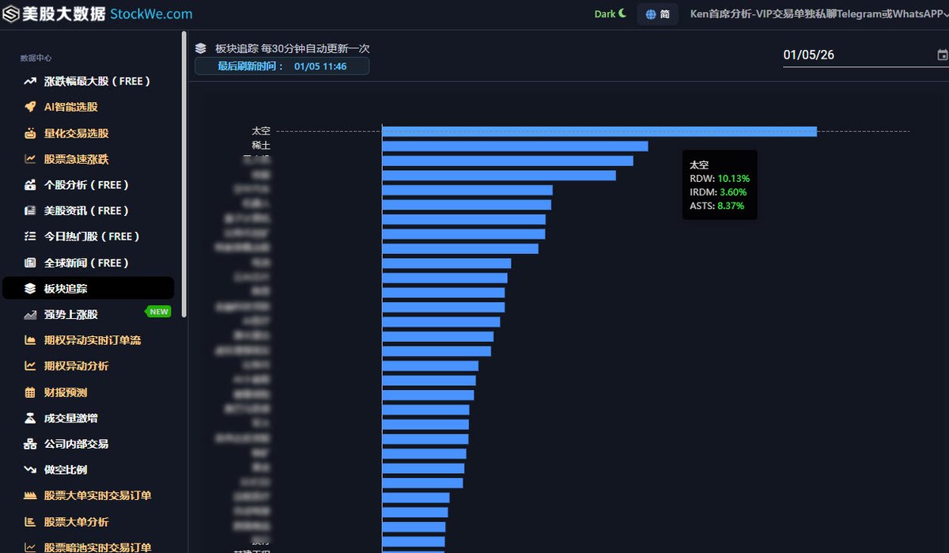This screenshot has height=553, width=949.
Task: Click the green NEW badge
Action: tap(159, 312)
